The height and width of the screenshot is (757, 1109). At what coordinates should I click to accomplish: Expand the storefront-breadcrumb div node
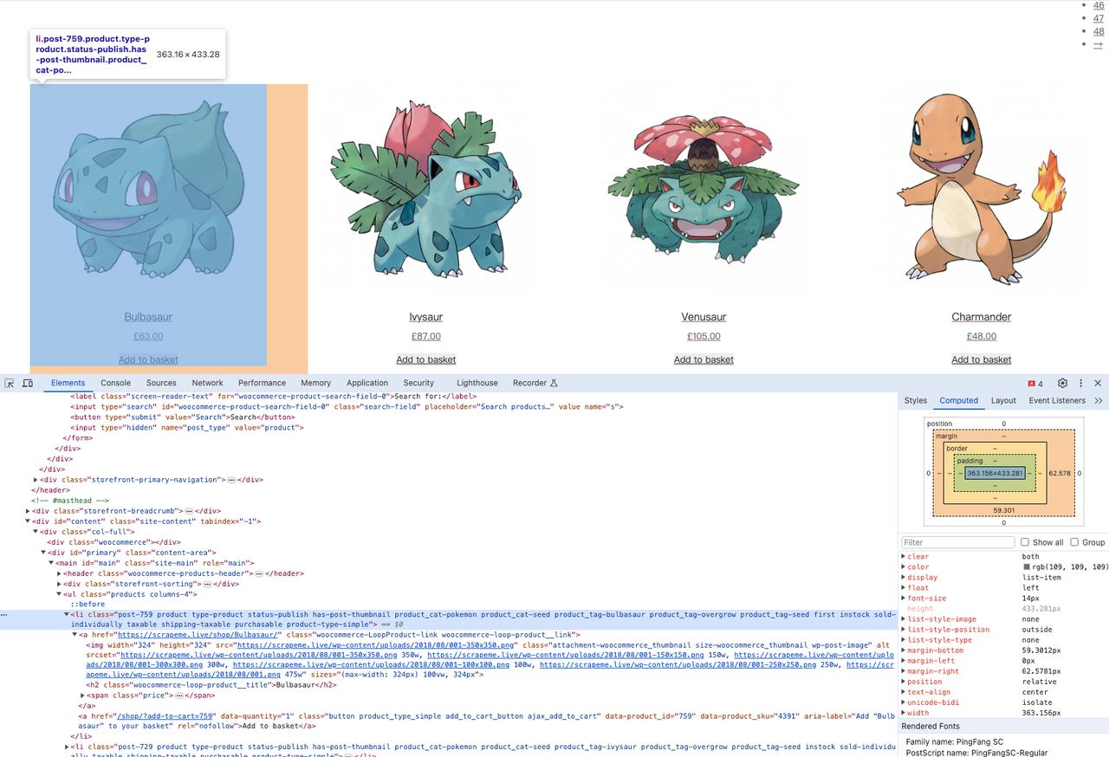click(x=29, y=511)
